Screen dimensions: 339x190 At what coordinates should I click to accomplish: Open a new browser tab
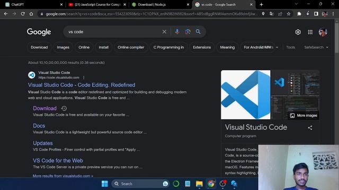pos(261,5)
